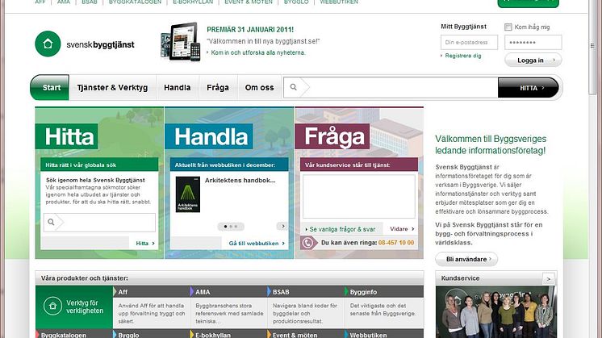Click the Registrera dig link
Image resolution: width=602 pixels, height=338 pixels.
462,56
